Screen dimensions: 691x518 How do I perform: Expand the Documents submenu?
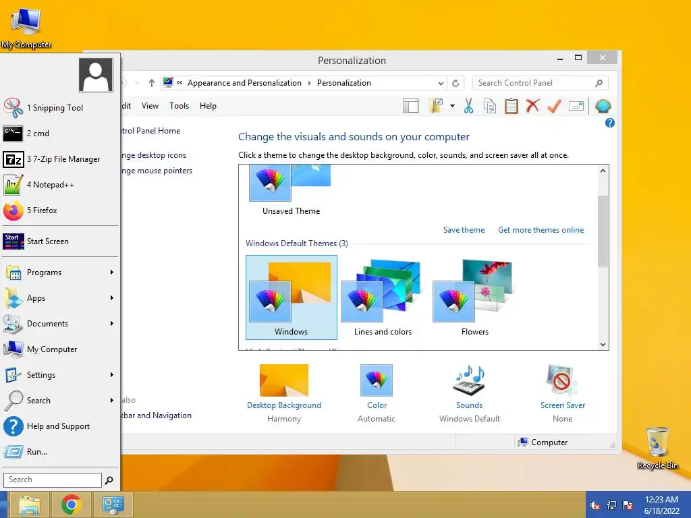coord(60,324)
